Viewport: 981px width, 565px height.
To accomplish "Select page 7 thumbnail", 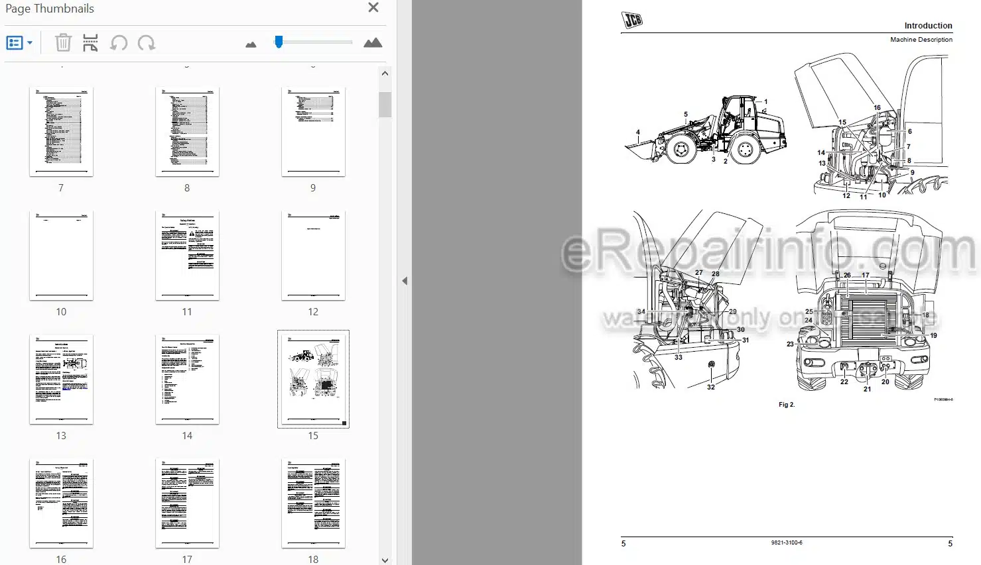I will 61,132.
